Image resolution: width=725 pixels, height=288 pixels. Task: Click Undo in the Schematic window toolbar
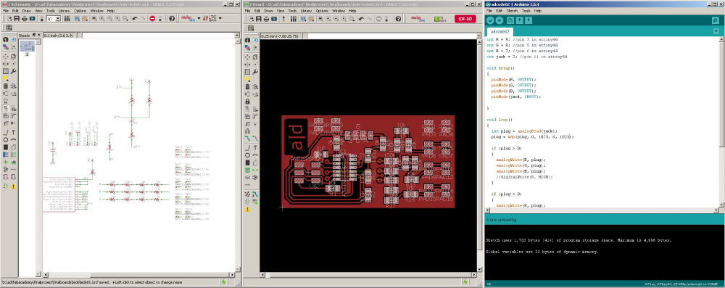click(135, 19)
